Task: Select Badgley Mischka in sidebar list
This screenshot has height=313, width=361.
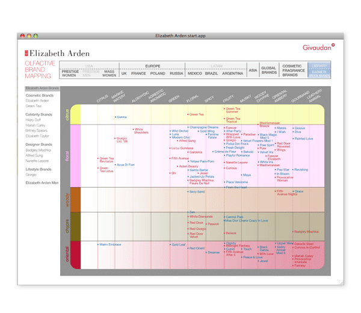Action: tap(39, 150)
